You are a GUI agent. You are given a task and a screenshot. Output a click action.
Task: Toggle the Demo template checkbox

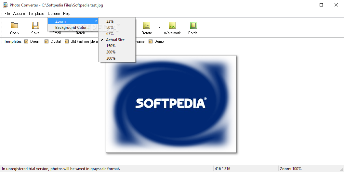[151, 41]
